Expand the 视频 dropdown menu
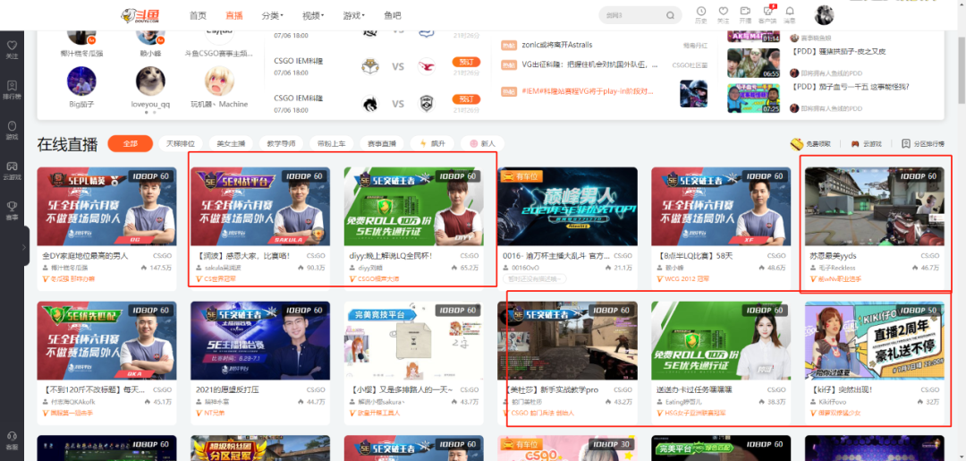 (x=313, y=15)
